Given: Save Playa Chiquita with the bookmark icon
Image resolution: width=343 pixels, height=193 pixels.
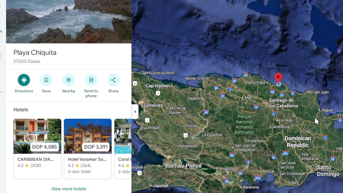Looking at the screenshot, I should tap(46, 80).
